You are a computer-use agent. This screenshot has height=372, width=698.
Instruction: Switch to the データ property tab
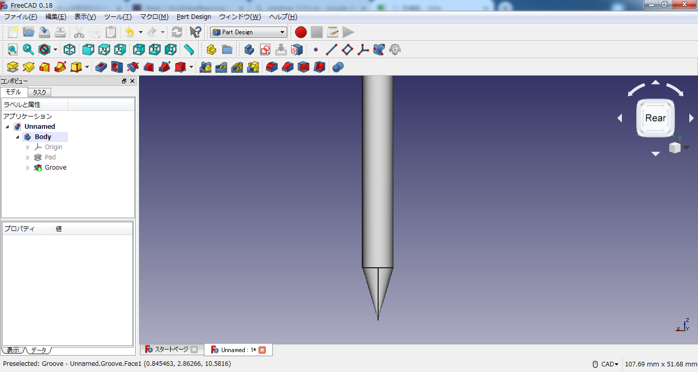point(39,350)
